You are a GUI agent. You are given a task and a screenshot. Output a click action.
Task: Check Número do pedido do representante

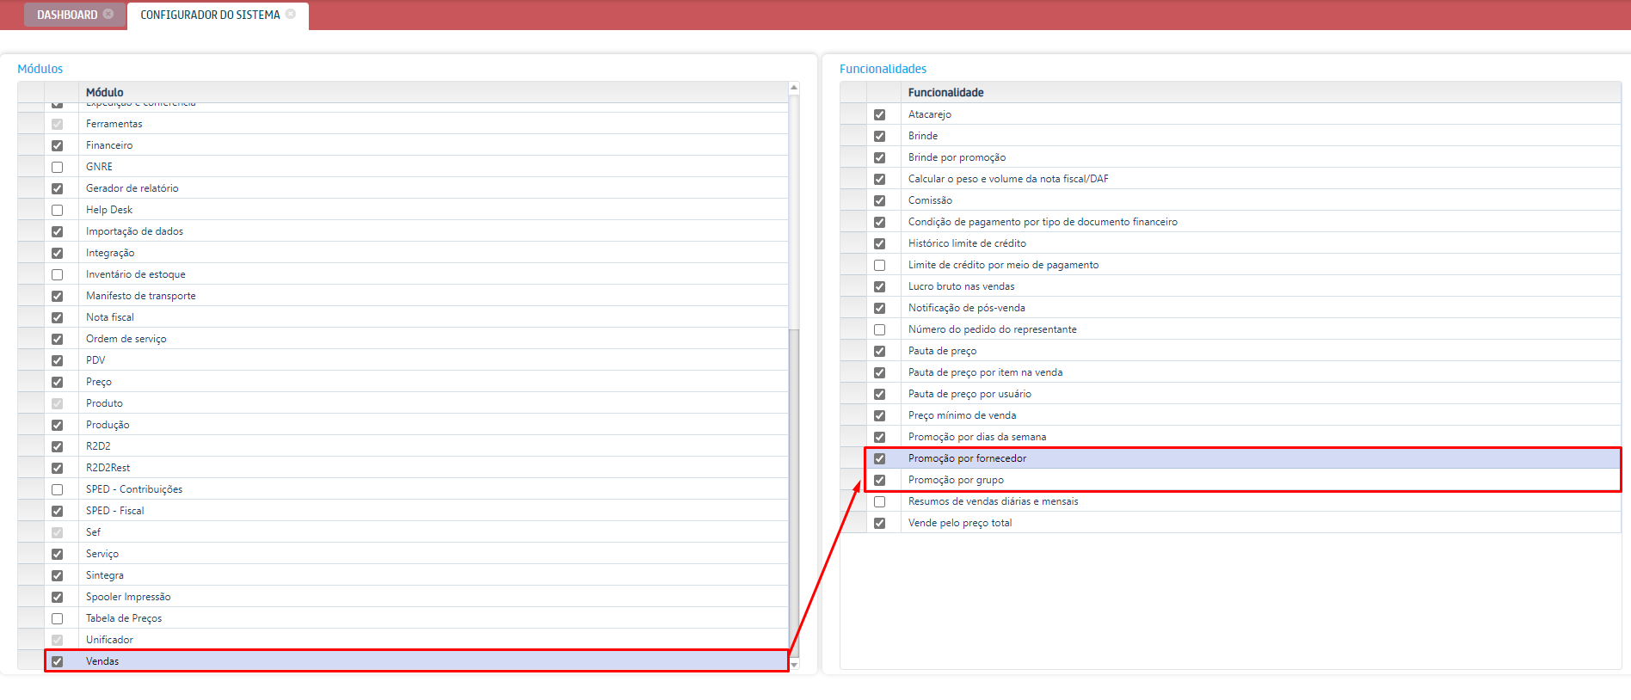(879, 329)
